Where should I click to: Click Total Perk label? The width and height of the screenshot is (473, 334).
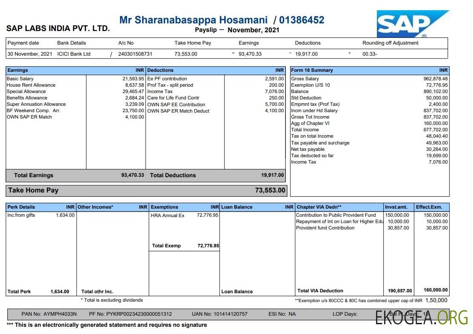pos(19,292)
